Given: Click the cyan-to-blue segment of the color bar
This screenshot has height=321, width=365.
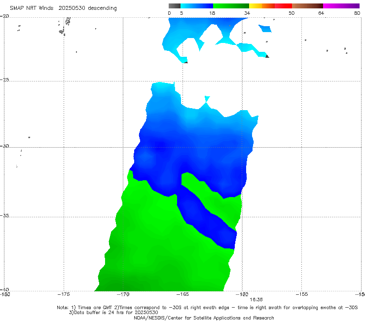Looking at the screenshot, I should point(197,6).
